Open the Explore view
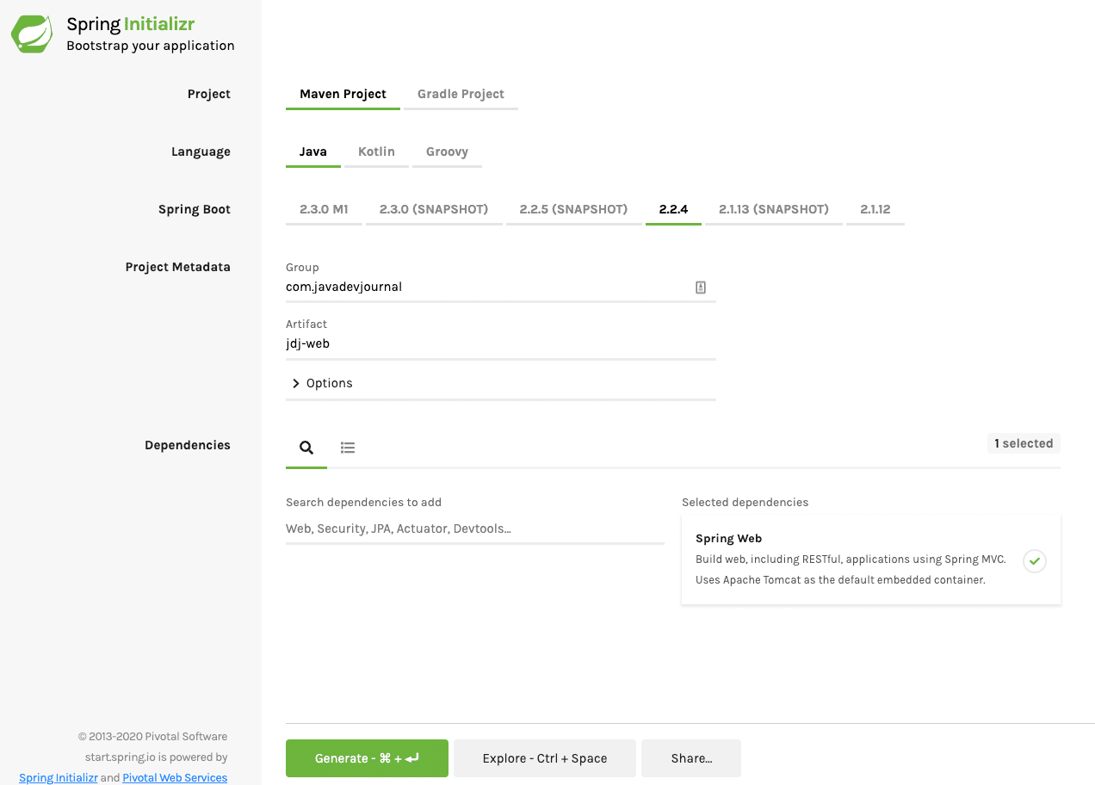The image size is (1095, 785). pyautogui.click(x=544, y=758)
